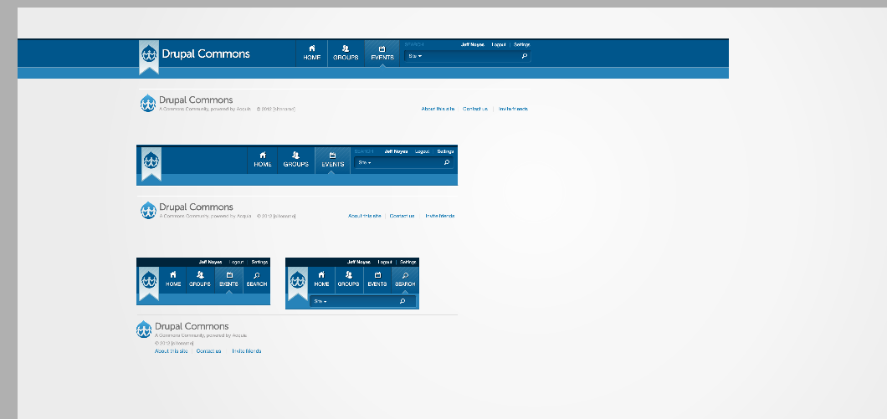Click EVENTS calendar icon in the full-width top header
The height and width of the screenshot is (419, 887).
coord(382,49)
